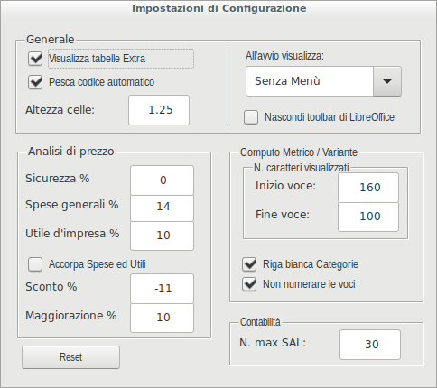Click the Fine voce field
437x388 pixels.
[368, 217]
